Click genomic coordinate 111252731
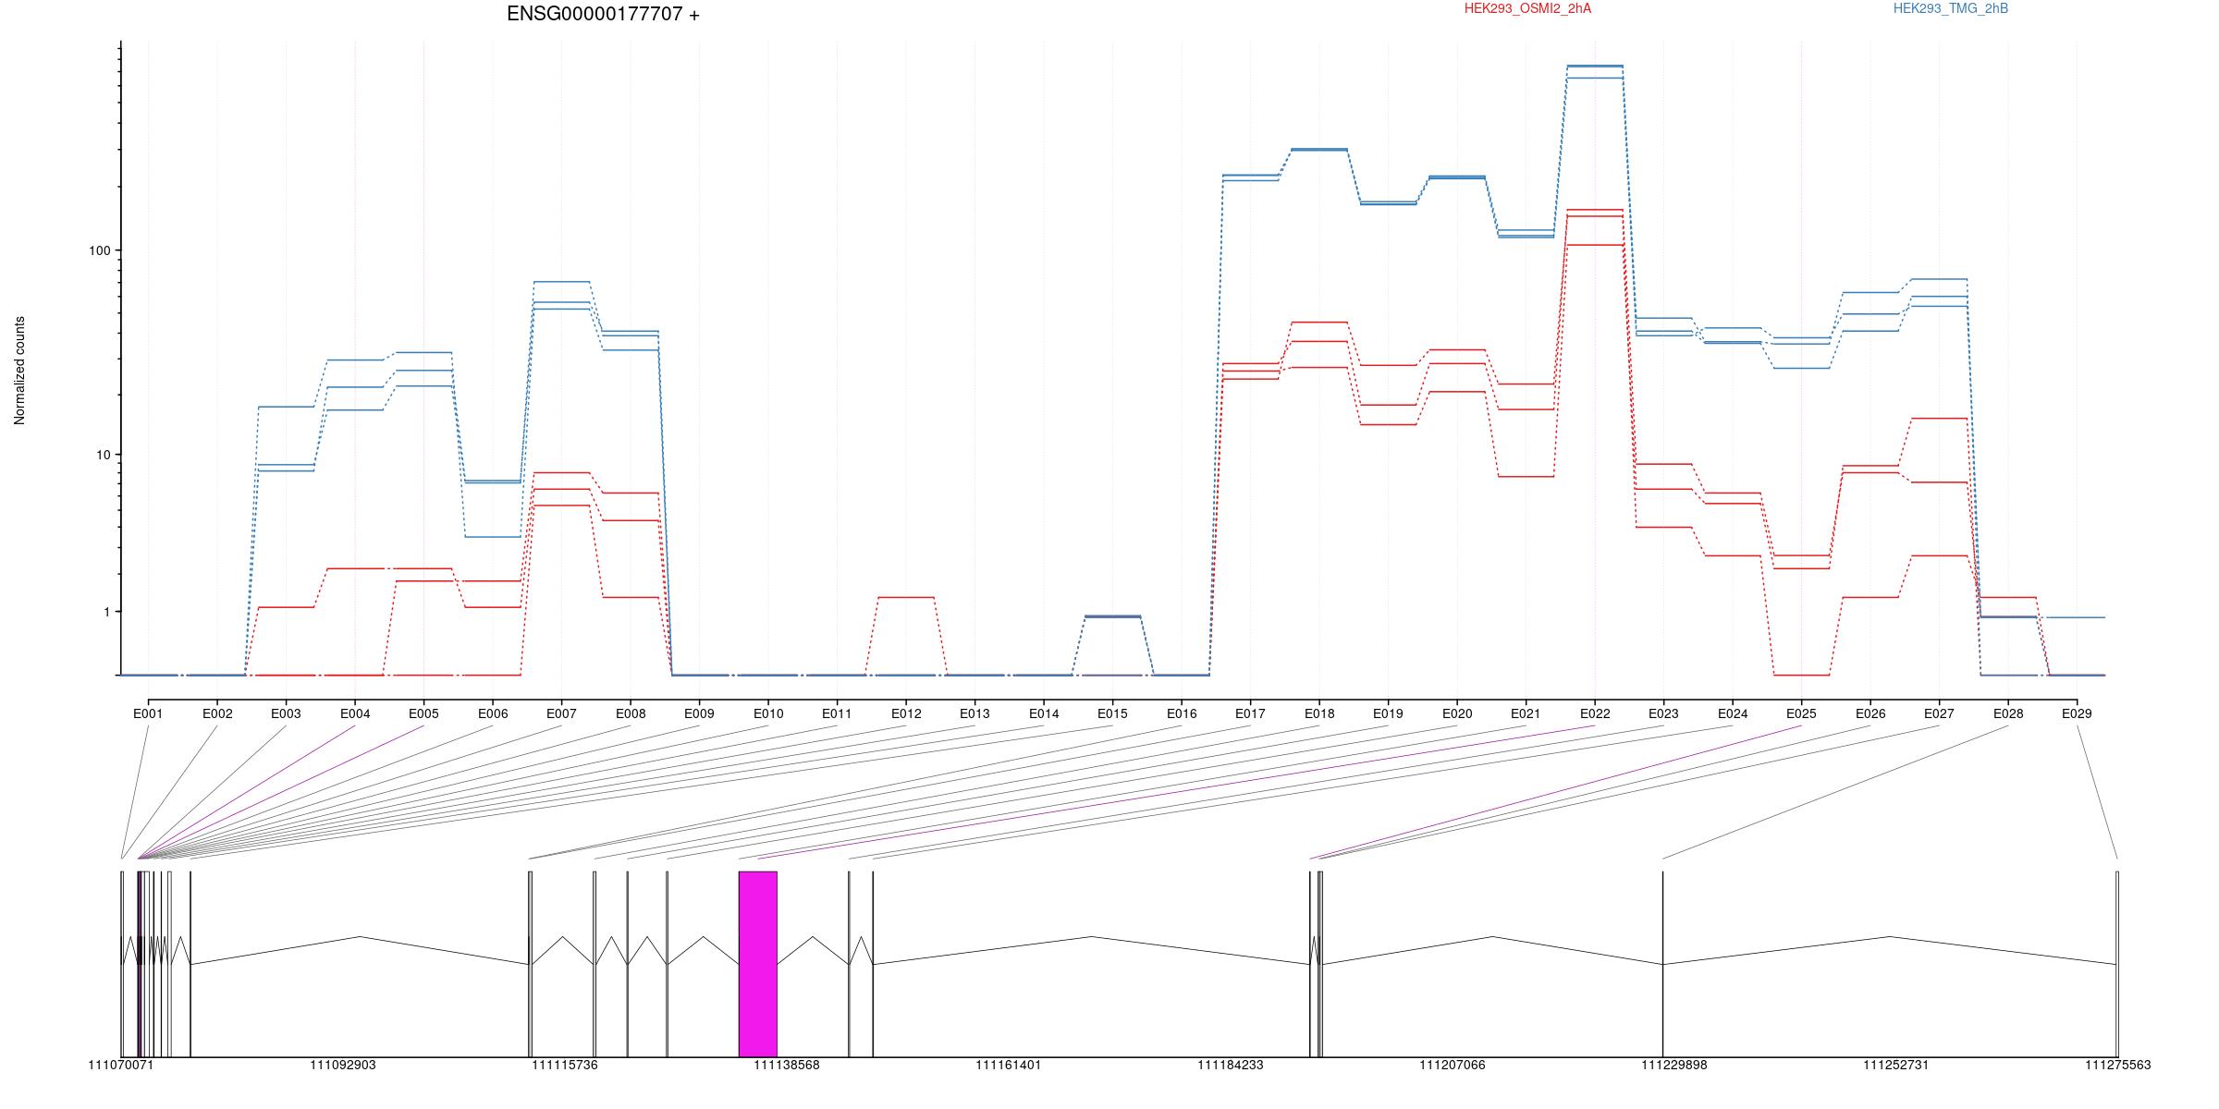 click(x=1896, y=1065)
